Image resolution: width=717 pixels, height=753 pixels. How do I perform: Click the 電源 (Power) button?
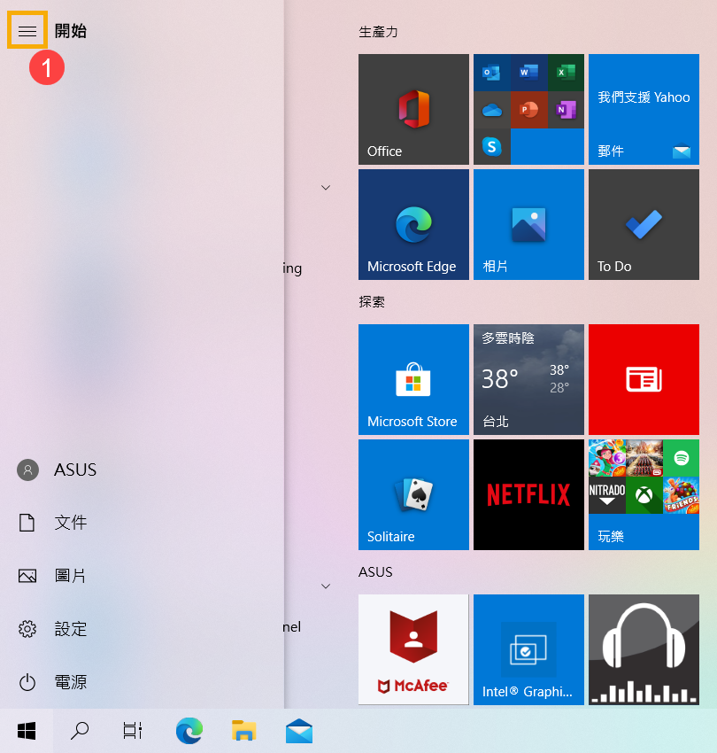click(x=58, y=682)
